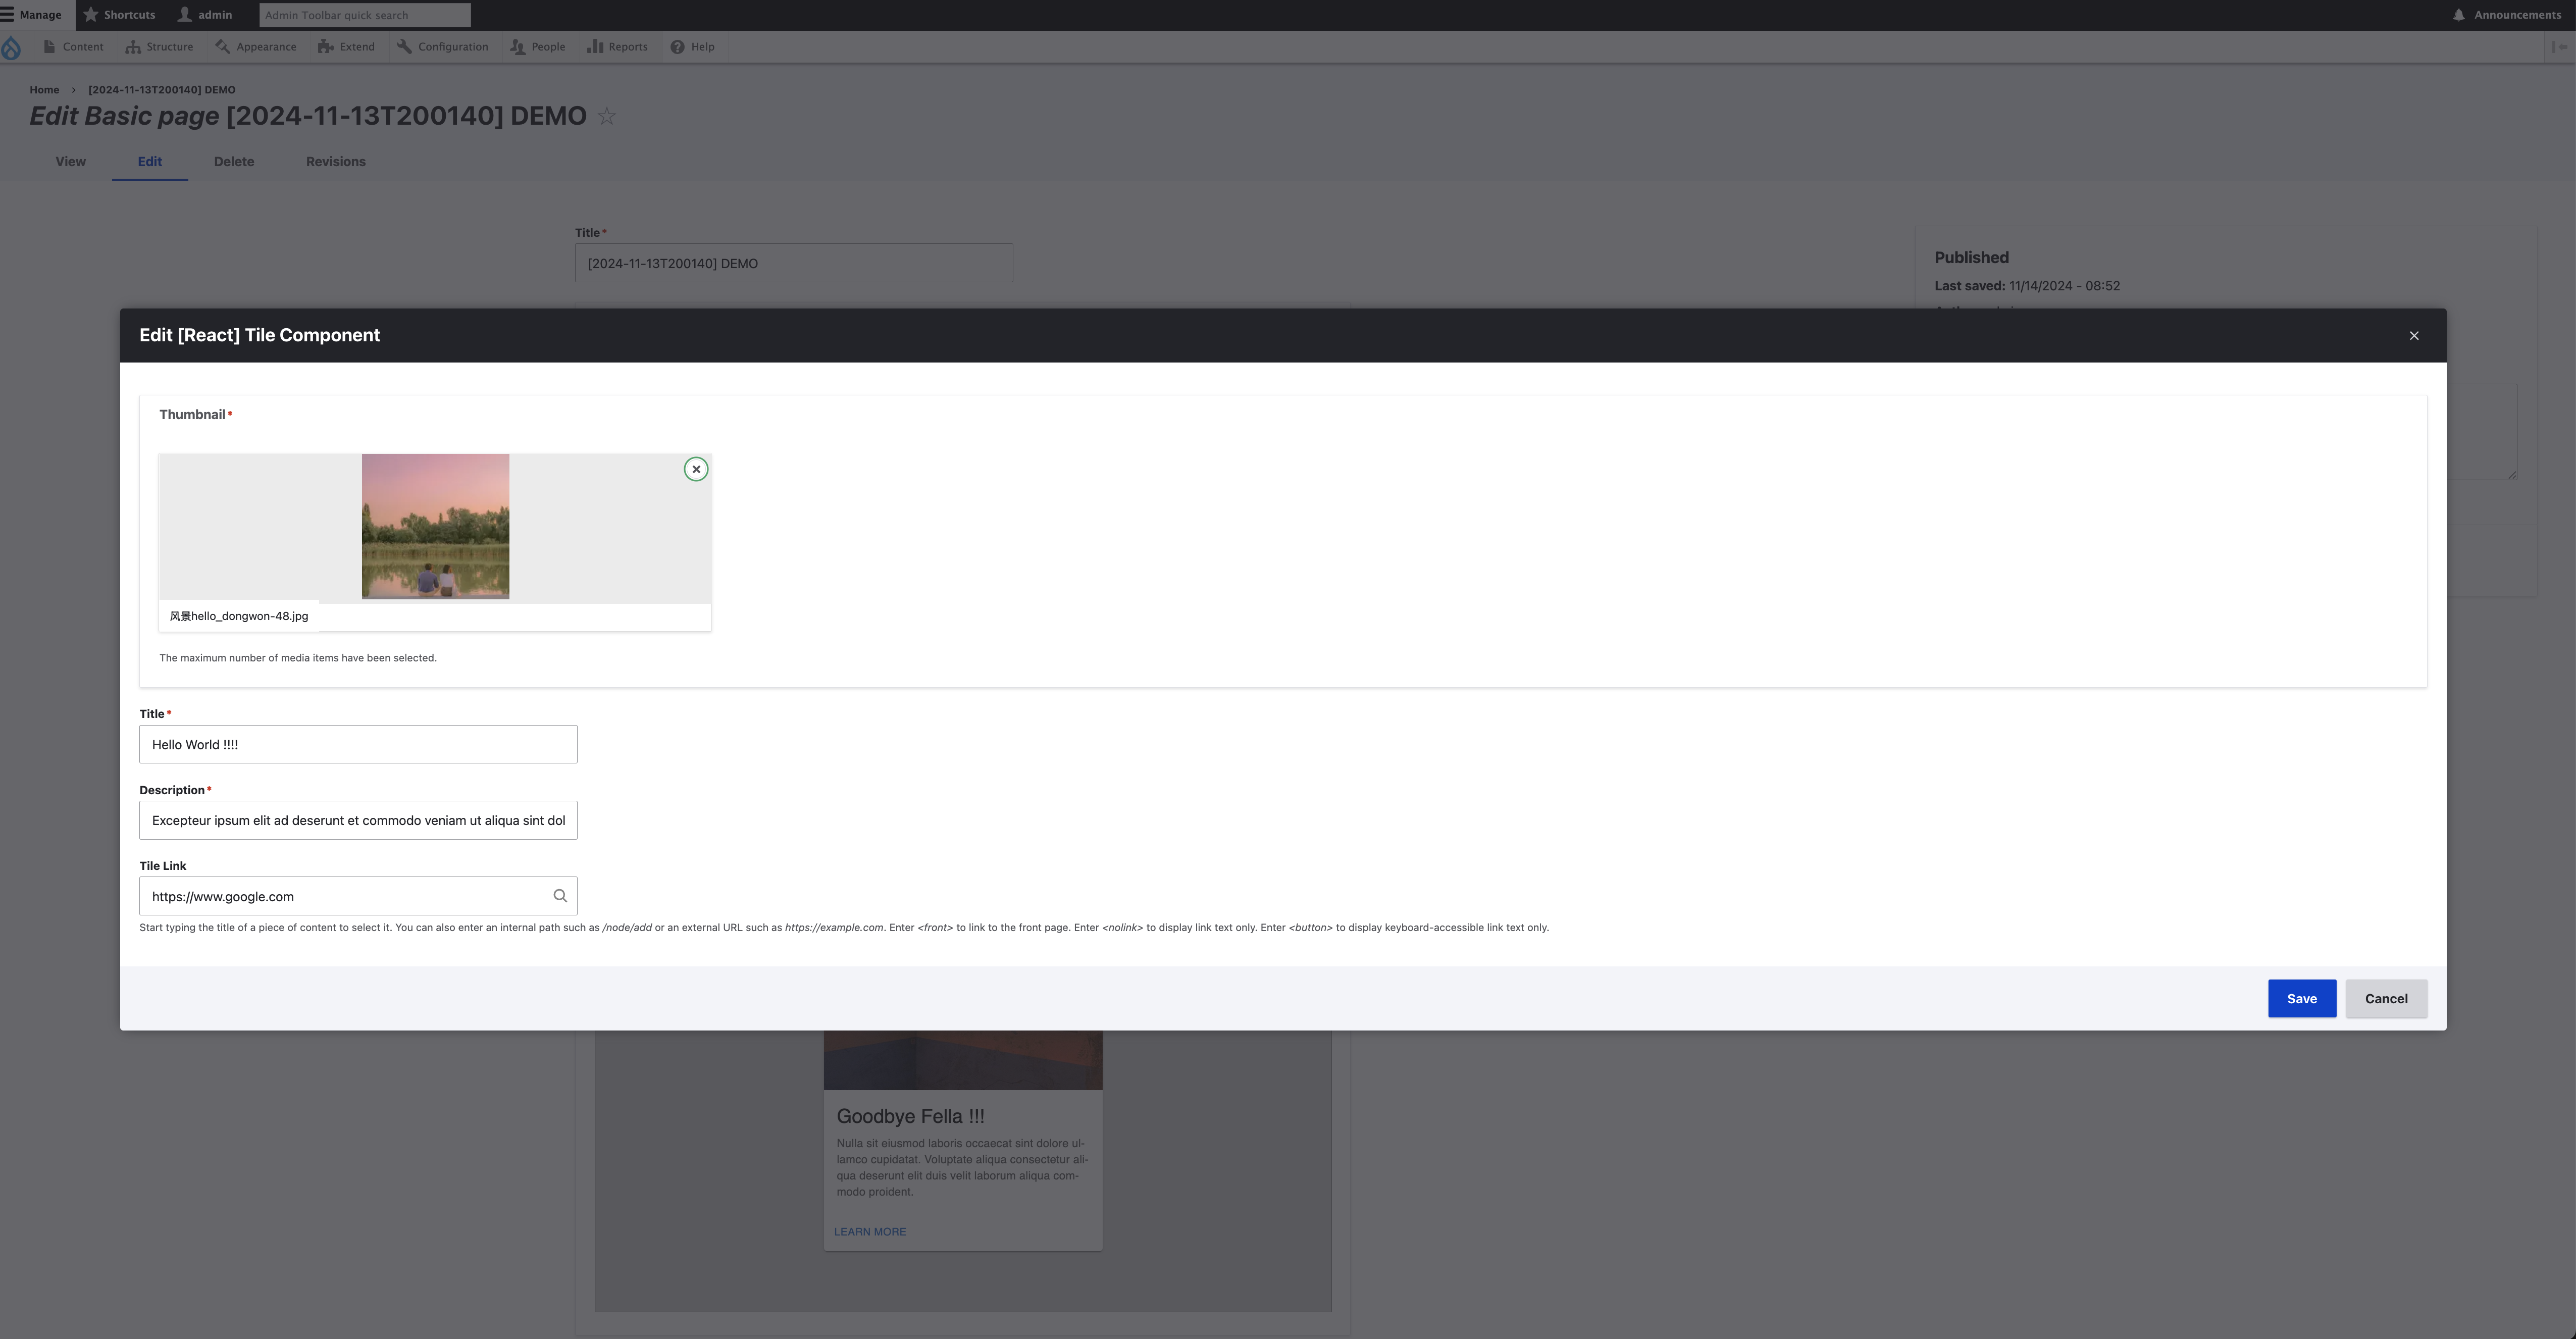
Task: Open the Configuration menu
Action: click(443, 47)
